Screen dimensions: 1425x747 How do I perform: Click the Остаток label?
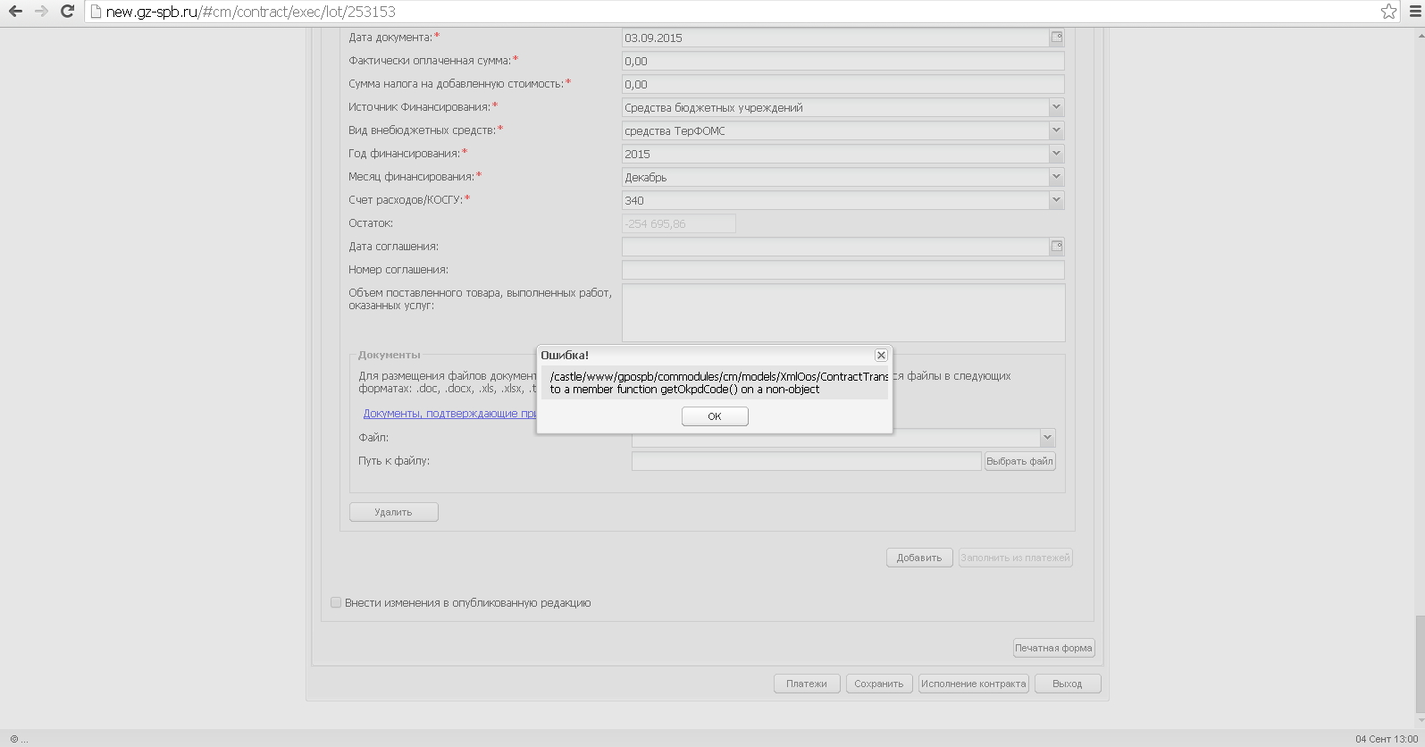[x=371, y=223]
